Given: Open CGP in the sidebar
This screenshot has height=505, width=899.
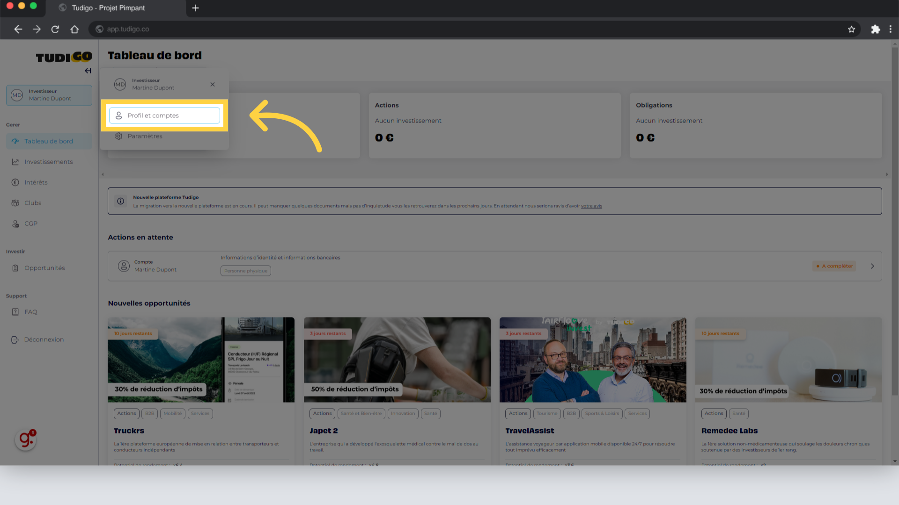Looking at the screenshot, I should (x=49, y=224).
